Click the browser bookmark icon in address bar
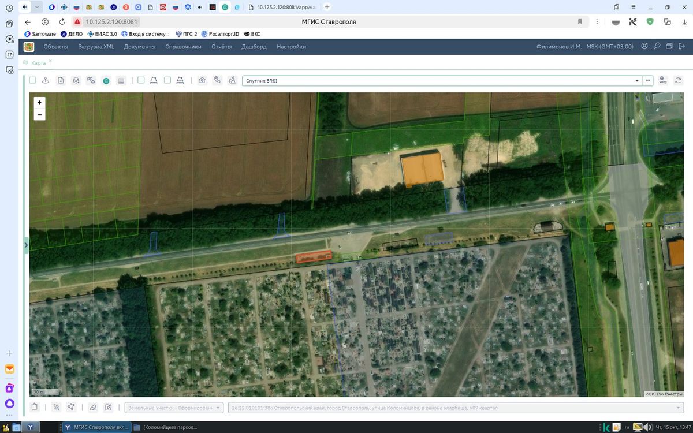The height and width of the screenshot is (433, 693). click(x=580, y=22)
